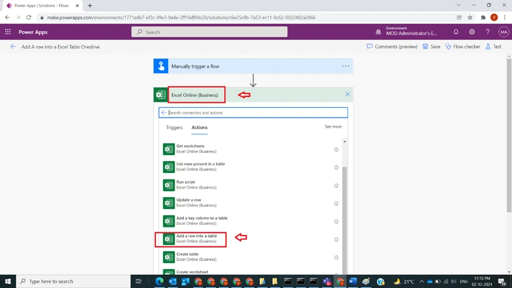The width and height of the screenshot is (512, 288).
Task: Open the Chrome three-dot menu
Action: pyautogui.click(x=505, y=17)
